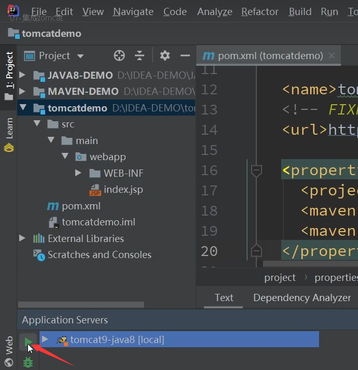Close the pom.xml (tomcatdemo) tab

(x=332, y=56)
